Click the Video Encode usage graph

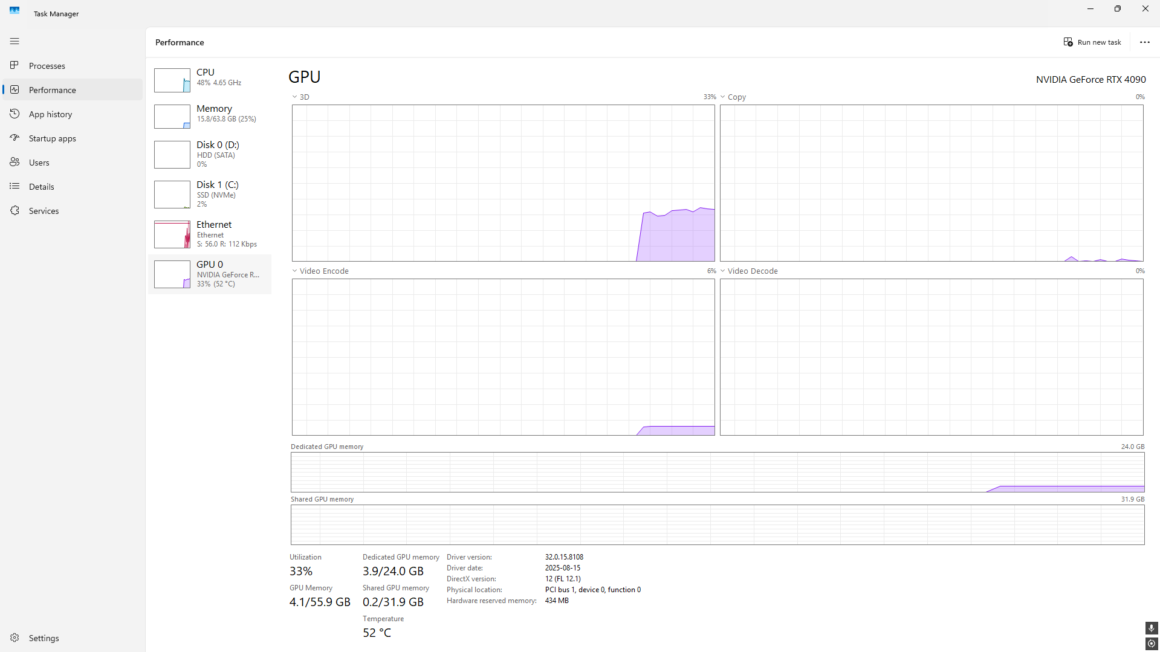click(x=504, y=357)
